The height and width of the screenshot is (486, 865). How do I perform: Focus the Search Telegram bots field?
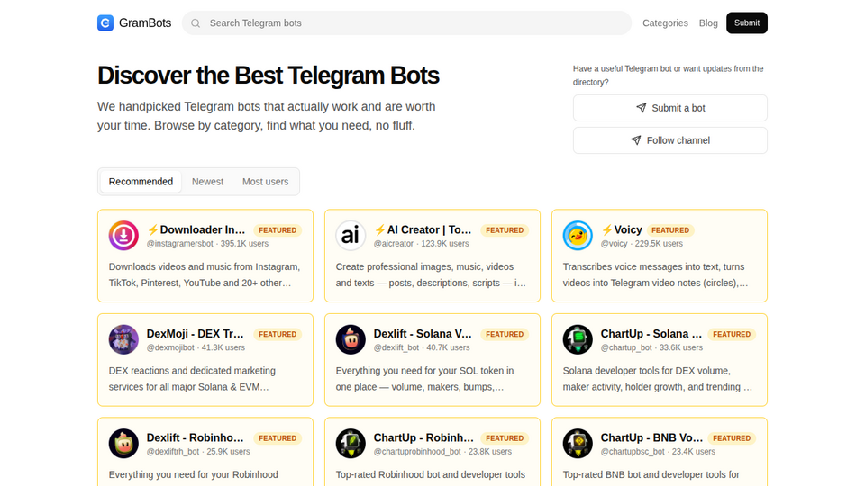(x=406, y=23)
